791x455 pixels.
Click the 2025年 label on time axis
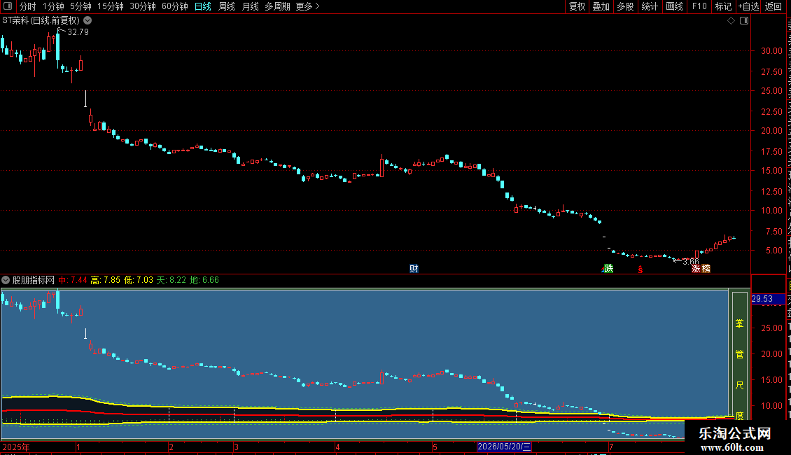pos(16,447)
